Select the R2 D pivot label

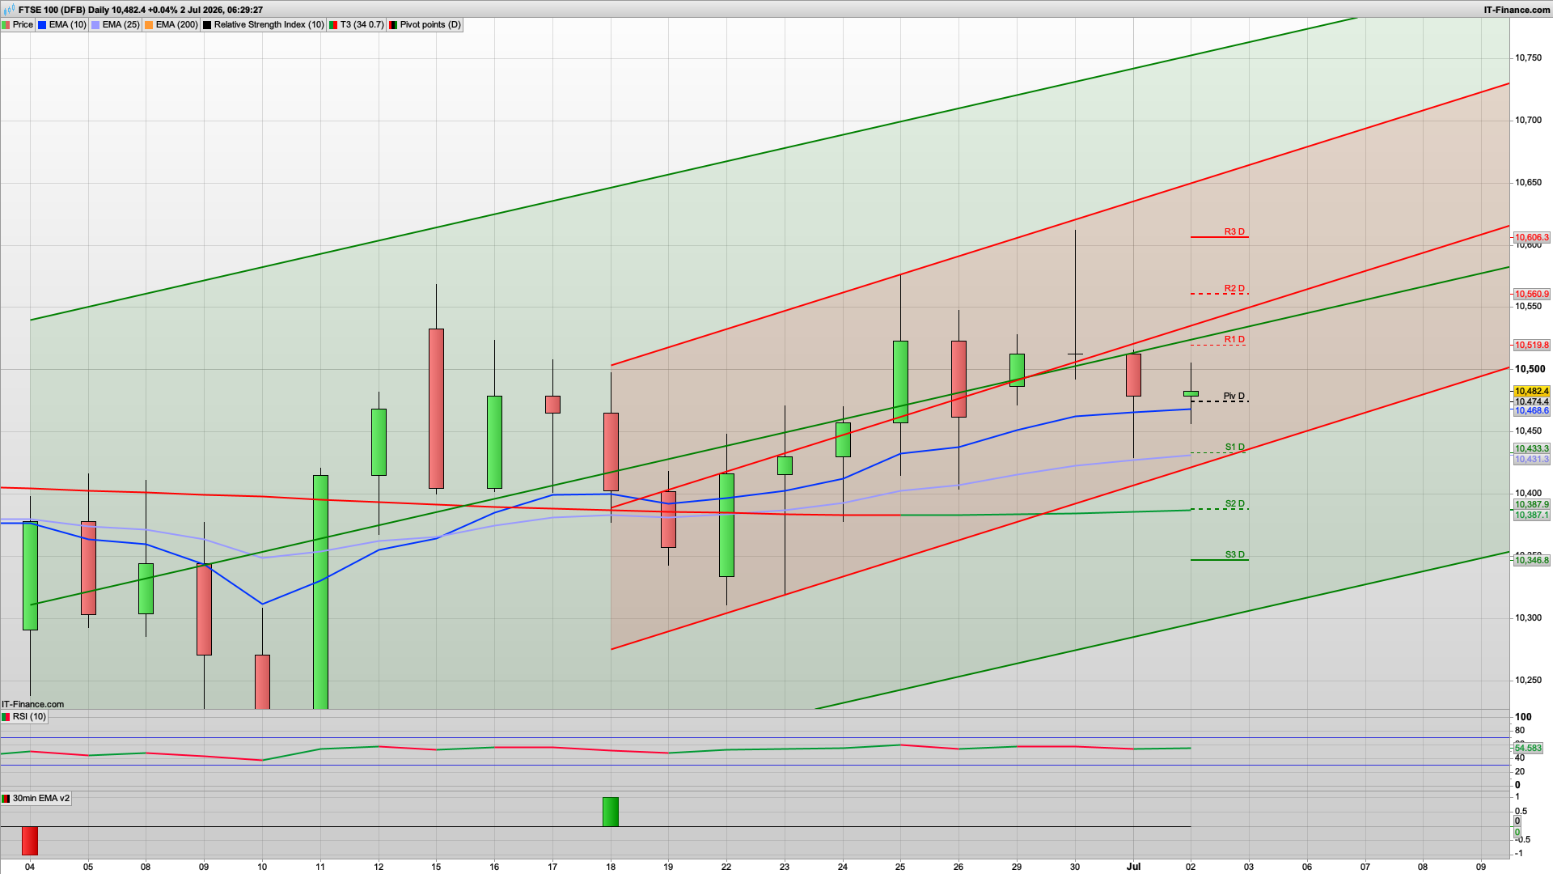1234,288
